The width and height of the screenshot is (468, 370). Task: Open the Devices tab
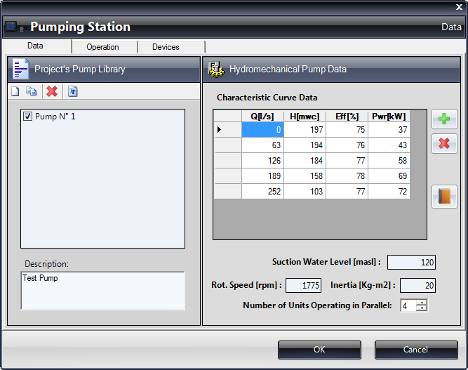tap(166, 47)
